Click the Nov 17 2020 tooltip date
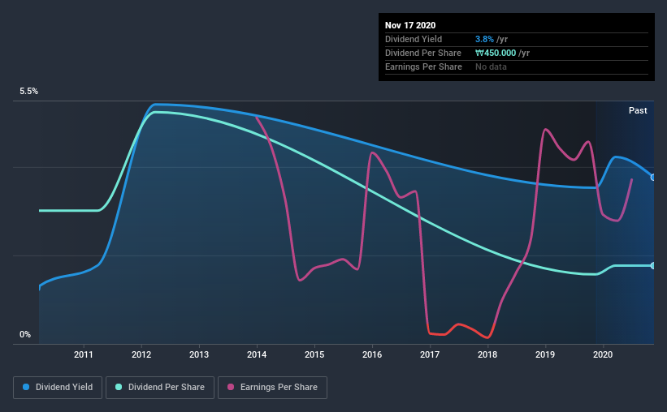The image size is (667, 412). (410, 25)
